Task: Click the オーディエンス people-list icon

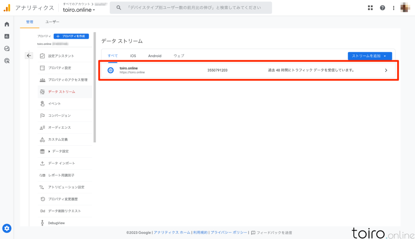Action: click(x=42, y=128)
